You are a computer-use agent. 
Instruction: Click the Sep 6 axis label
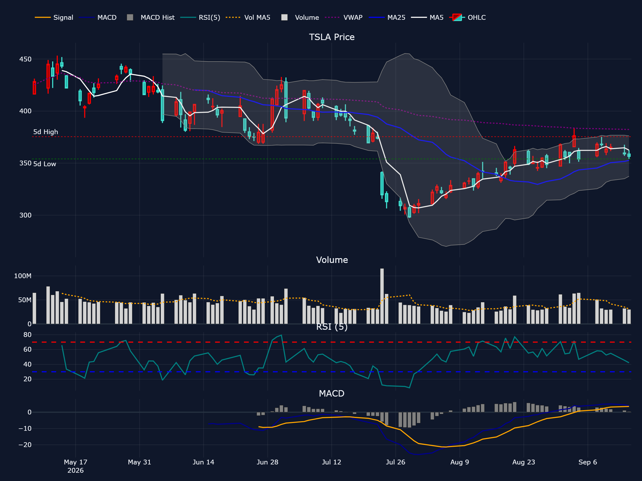click(588, 462)
